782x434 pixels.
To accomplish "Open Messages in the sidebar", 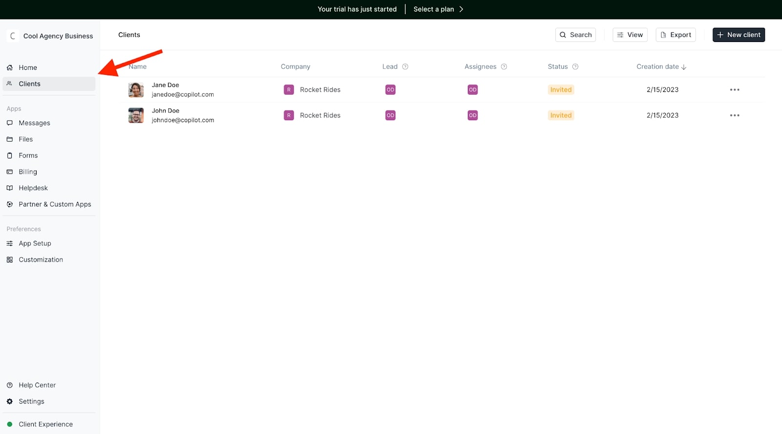I will 34,123.
